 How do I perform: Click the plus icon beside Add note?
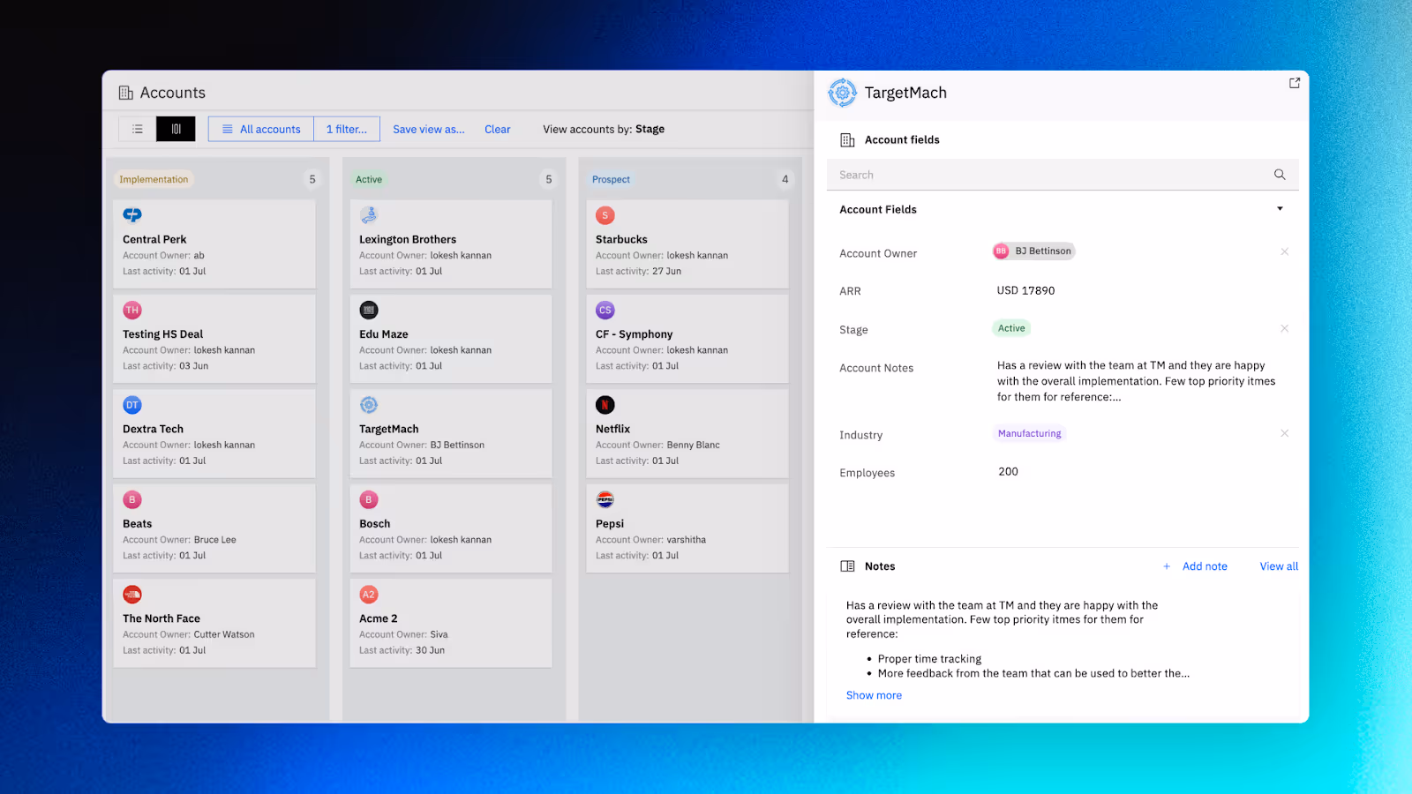coord(1167,566)
